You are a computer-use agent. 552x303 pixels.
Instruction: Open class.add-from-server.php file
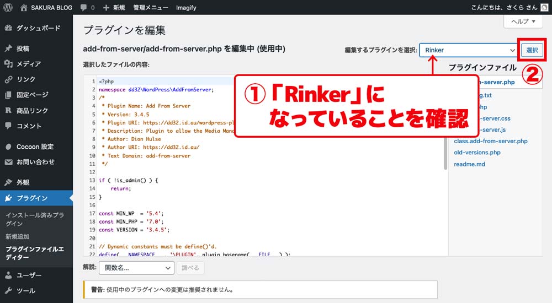(x=490, y=141)
